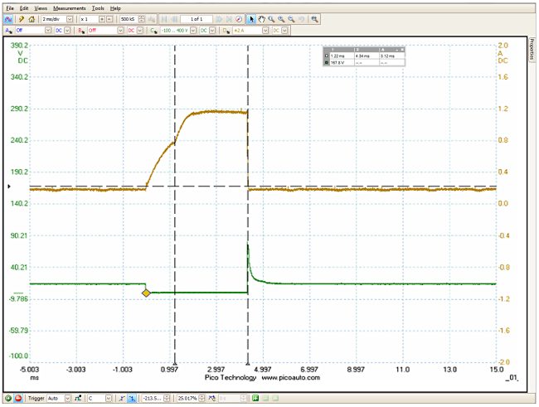Viewport: 539px width, 407px height.
Task: Click the pre-trigger 25.017% spinner field
Action: click(x=188, y=399)
